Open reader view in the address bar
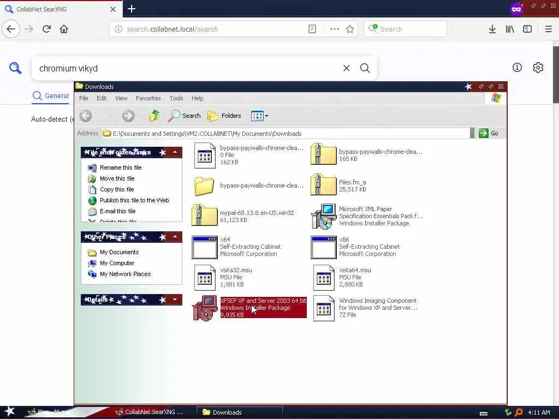 [x=312, y=29]
